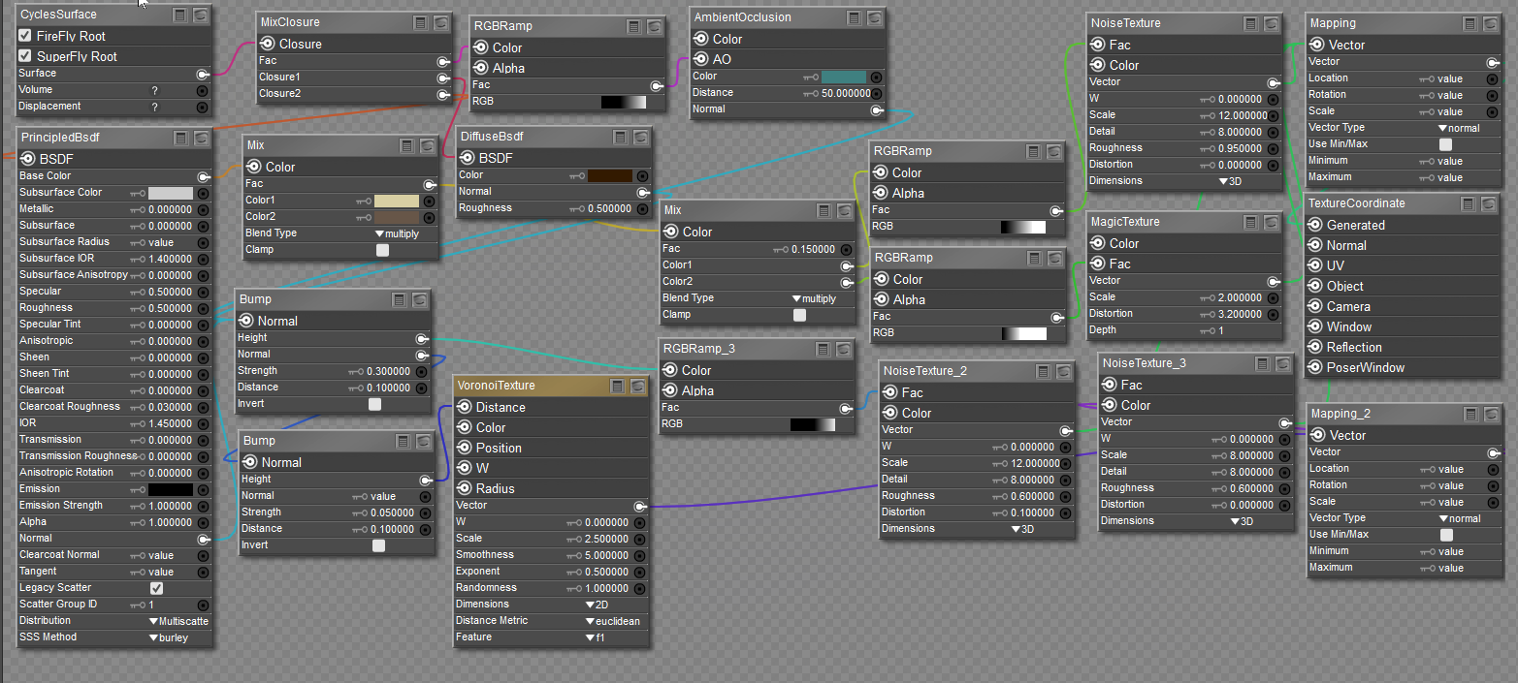Click the Subsurface Radius value field

(161, 242)
